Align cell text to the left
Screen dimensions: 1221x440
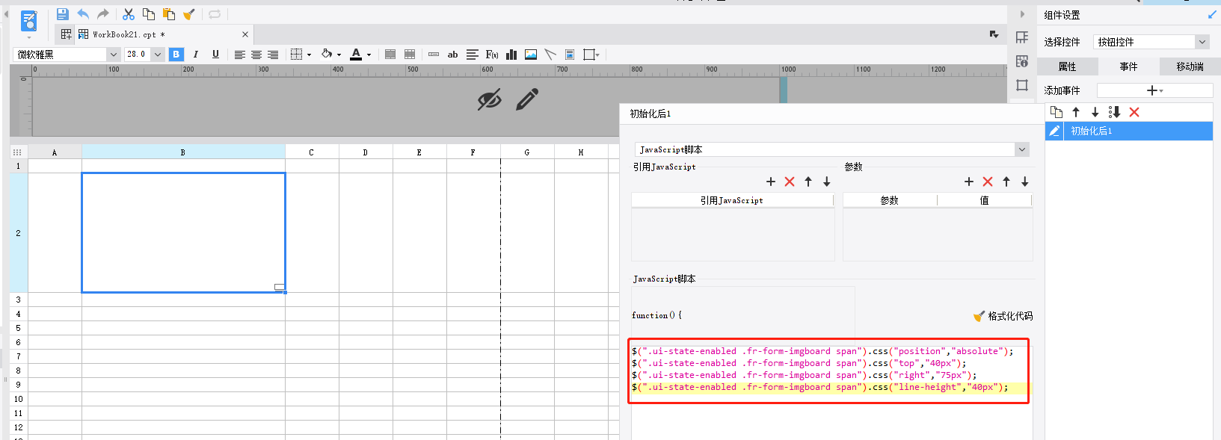coord(240,55)
